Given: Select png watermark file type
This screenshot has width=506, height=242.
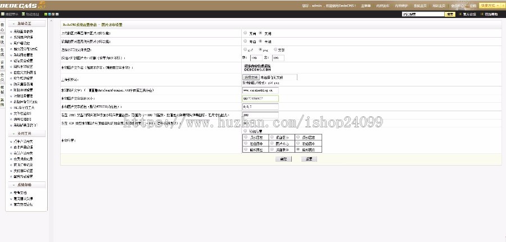Looking at the screenshot, I should click(x=260, y=49).
